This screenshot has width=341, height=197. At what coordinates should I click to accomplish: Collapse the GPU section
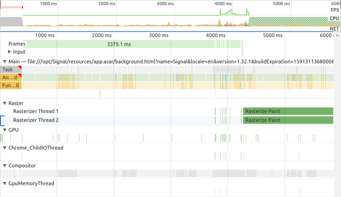pos(5,130)
